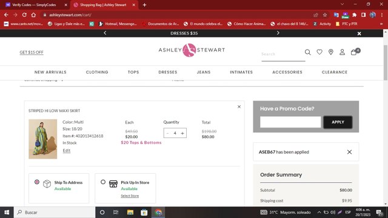Select Ship To Address option

tap(37, 182)
